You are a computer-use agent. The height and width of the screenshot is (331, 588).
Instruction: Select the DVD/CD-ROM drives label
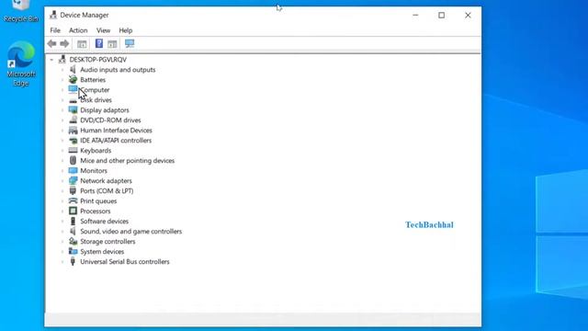[110, 120]
